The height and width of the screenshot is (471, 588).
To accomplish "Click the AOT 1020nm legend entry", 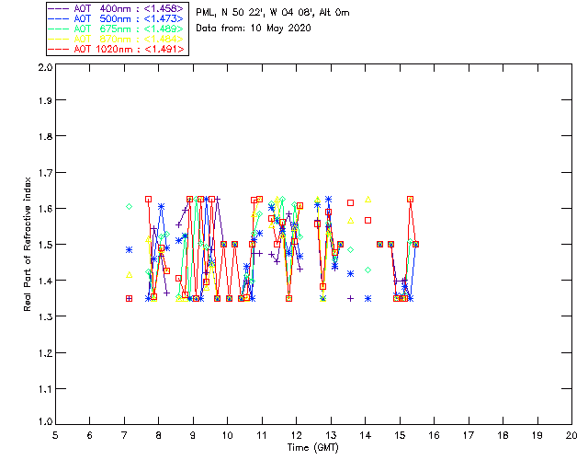I will (116, 49).
